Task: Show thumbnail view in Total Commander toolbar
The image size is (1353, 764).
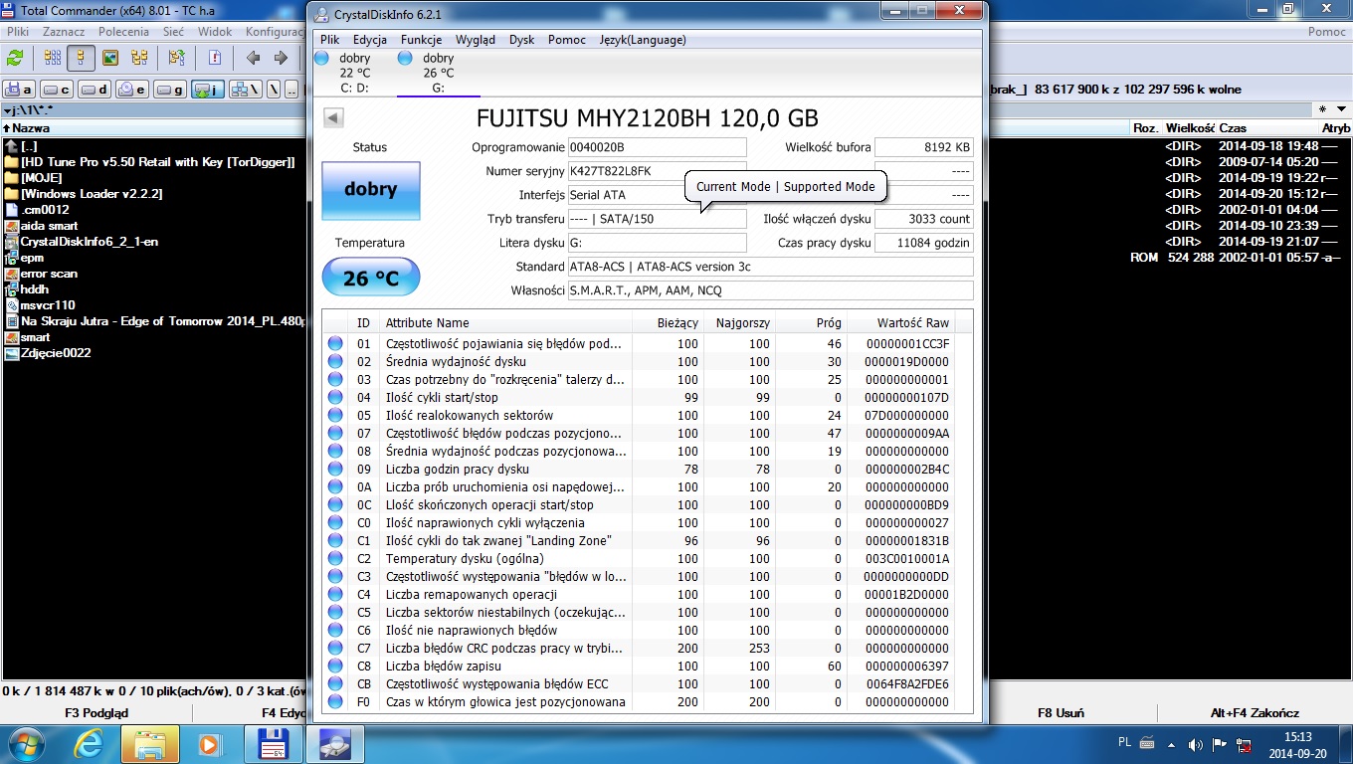Action: [110, 58]
